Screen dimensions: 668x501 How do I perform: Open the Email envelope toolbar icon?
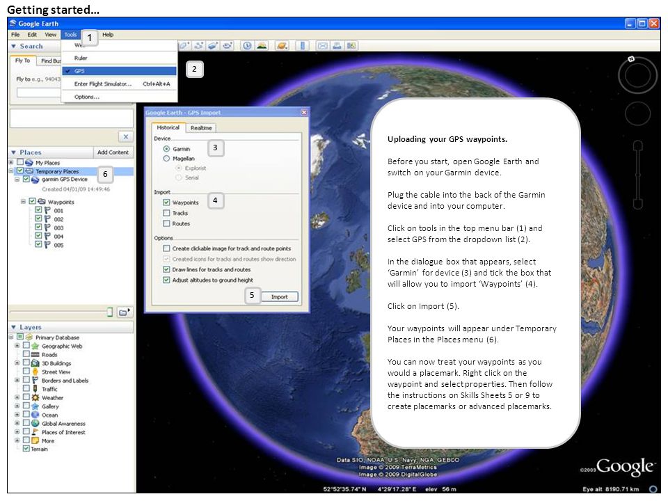click(x=322, y=46)
